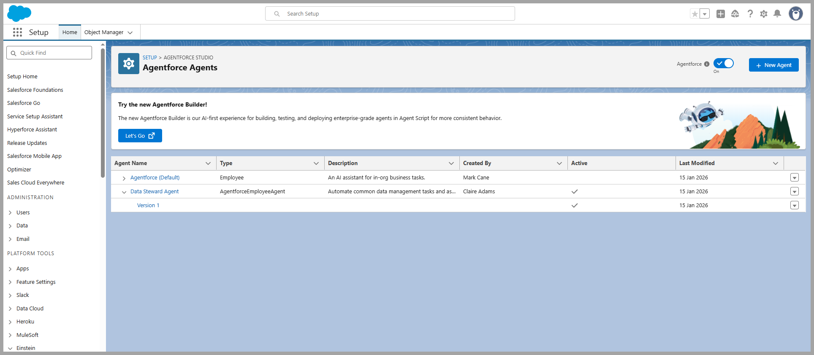Expand the Email tree node
Viewport: 814px width, 355px height.
[x=10, y=239]
